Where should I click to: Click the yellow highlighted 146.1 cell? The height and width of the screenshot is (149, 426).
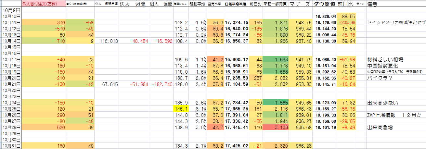[180, 109]
